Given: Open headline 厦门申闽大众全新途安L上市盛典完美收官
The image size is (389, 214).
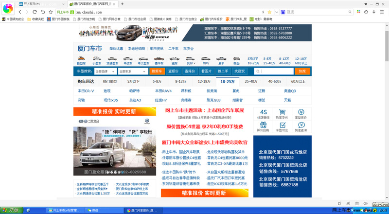Looking at the screenshot, I should click(x=205, y=143).
